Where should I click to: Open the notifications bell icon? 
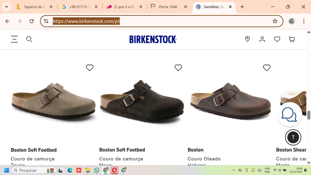click(x=306, y=170)
